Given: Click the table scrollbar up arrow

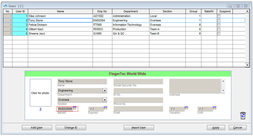Looking at the screenshot, I should [247, 11].
